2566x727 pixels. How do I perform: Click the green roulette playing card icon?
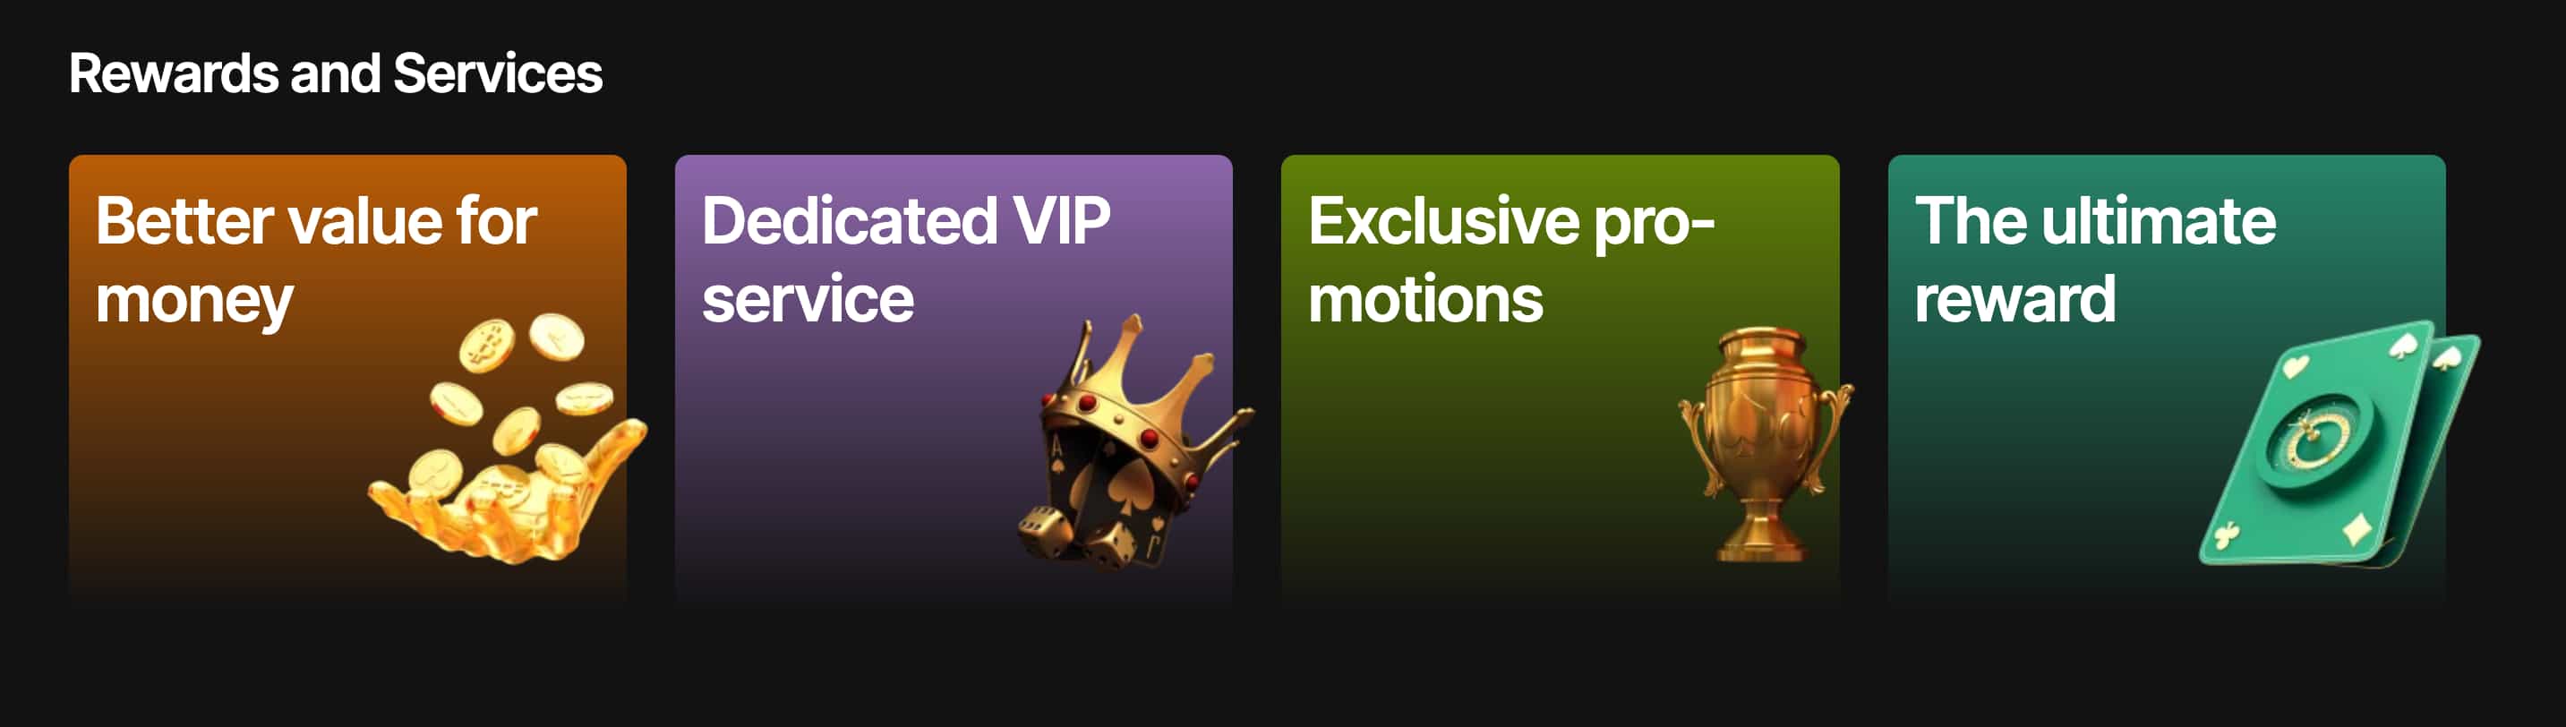tap(2339, 444)
